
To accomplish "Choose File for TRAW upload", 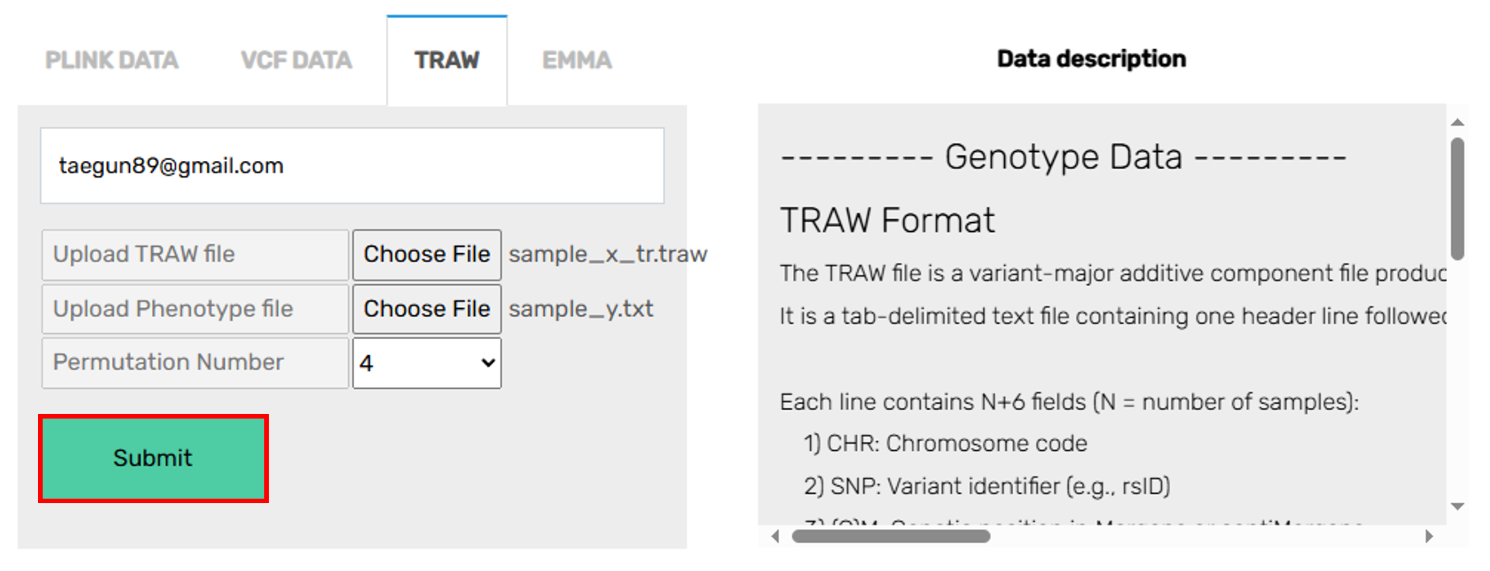I will 426,254.
